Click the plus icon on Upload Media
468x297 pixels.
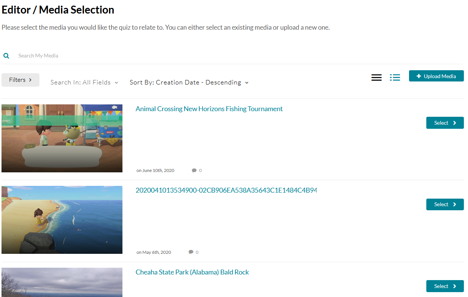pyautogui.click(x=419, y=76)
